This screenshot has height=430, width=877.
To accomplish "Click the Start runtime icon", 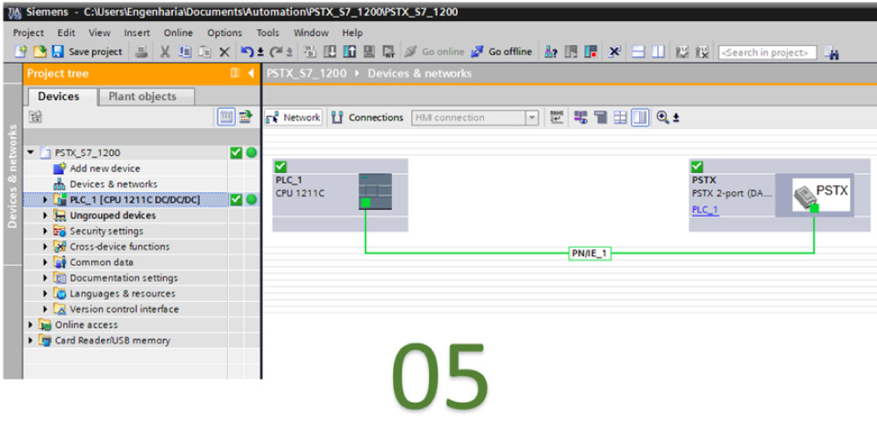I will (x=389, y=52).
